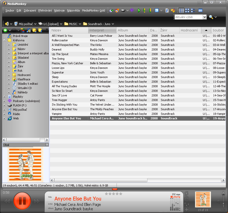Click the tag editor pencil icon

pyautogui.click(x=173, y=10)
